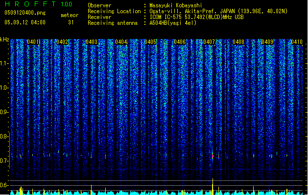Viewport: 308px width, 195px height.
Task: Click the strong red meteor echo below 0407
Action: pyautogui.click(x=213, y=156)
